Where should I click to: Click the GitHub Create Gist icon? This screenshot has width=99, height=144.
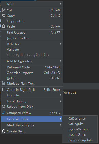click(x=4, y=131)
